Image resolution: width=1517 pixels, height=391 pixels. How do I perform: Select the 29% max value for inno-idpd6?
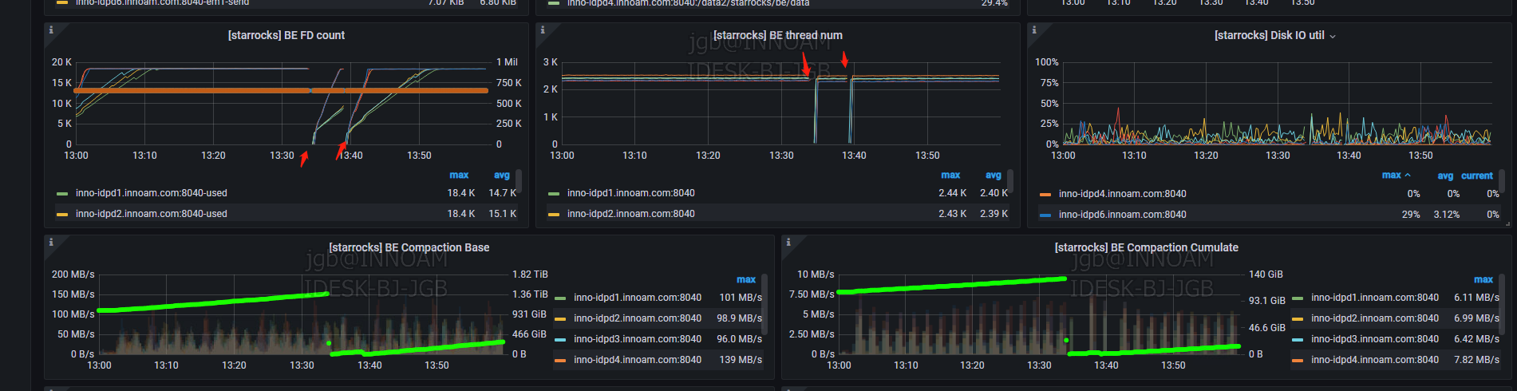(x=1411, y=215)
